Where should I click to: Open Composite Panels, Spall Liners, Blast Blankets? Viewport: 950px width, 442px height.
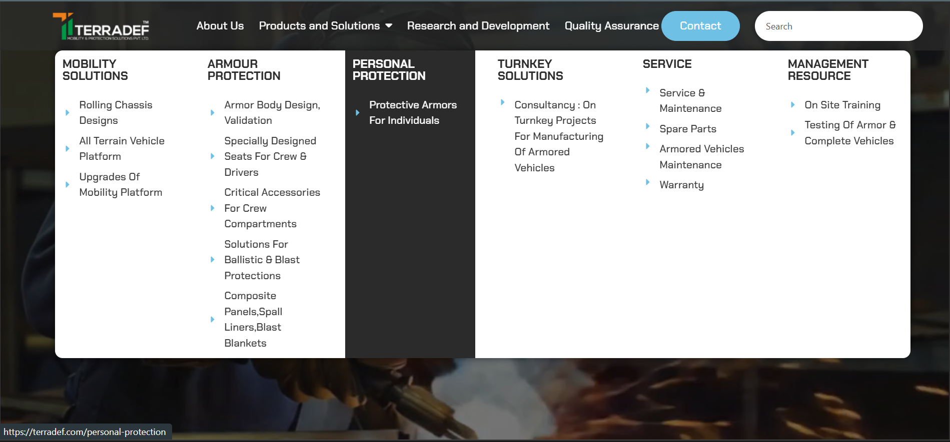pyautogui.click(x=253, y=320)
